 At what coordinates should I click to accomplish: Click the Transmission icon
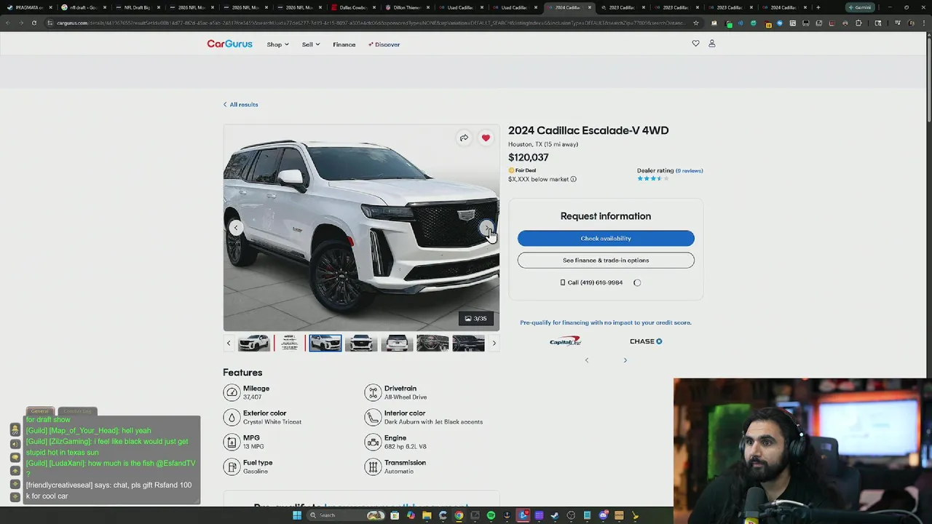(373, 467)
